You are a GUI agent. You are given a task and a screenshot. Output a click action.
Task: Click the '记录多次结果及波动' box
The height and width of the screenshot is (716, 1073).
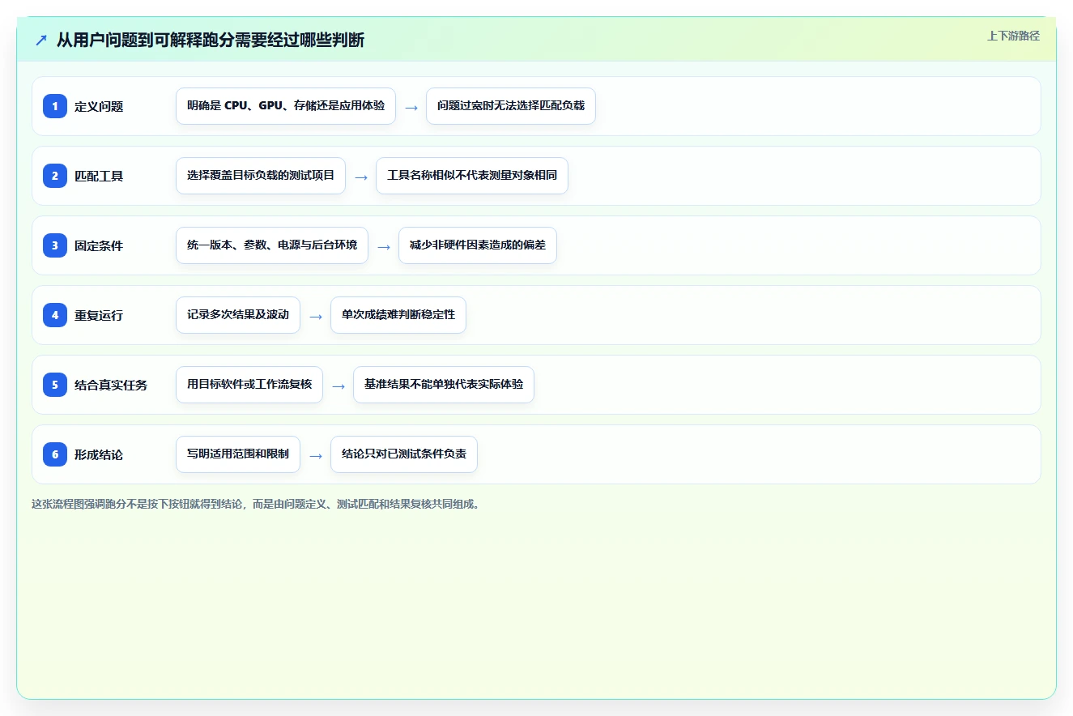coord(238,315)
